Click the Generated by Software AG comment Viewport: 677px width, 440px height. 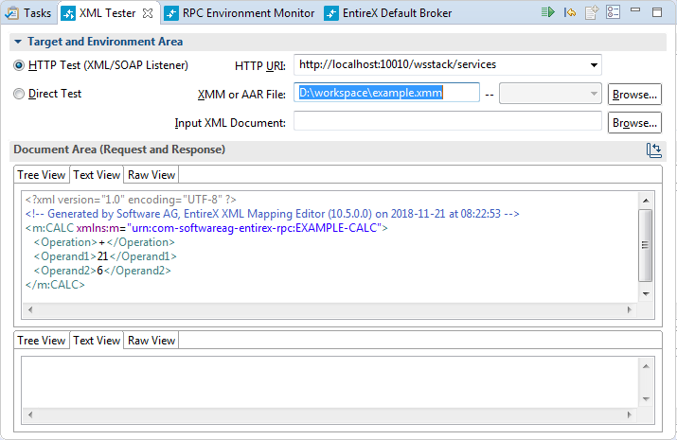(272, 214)
